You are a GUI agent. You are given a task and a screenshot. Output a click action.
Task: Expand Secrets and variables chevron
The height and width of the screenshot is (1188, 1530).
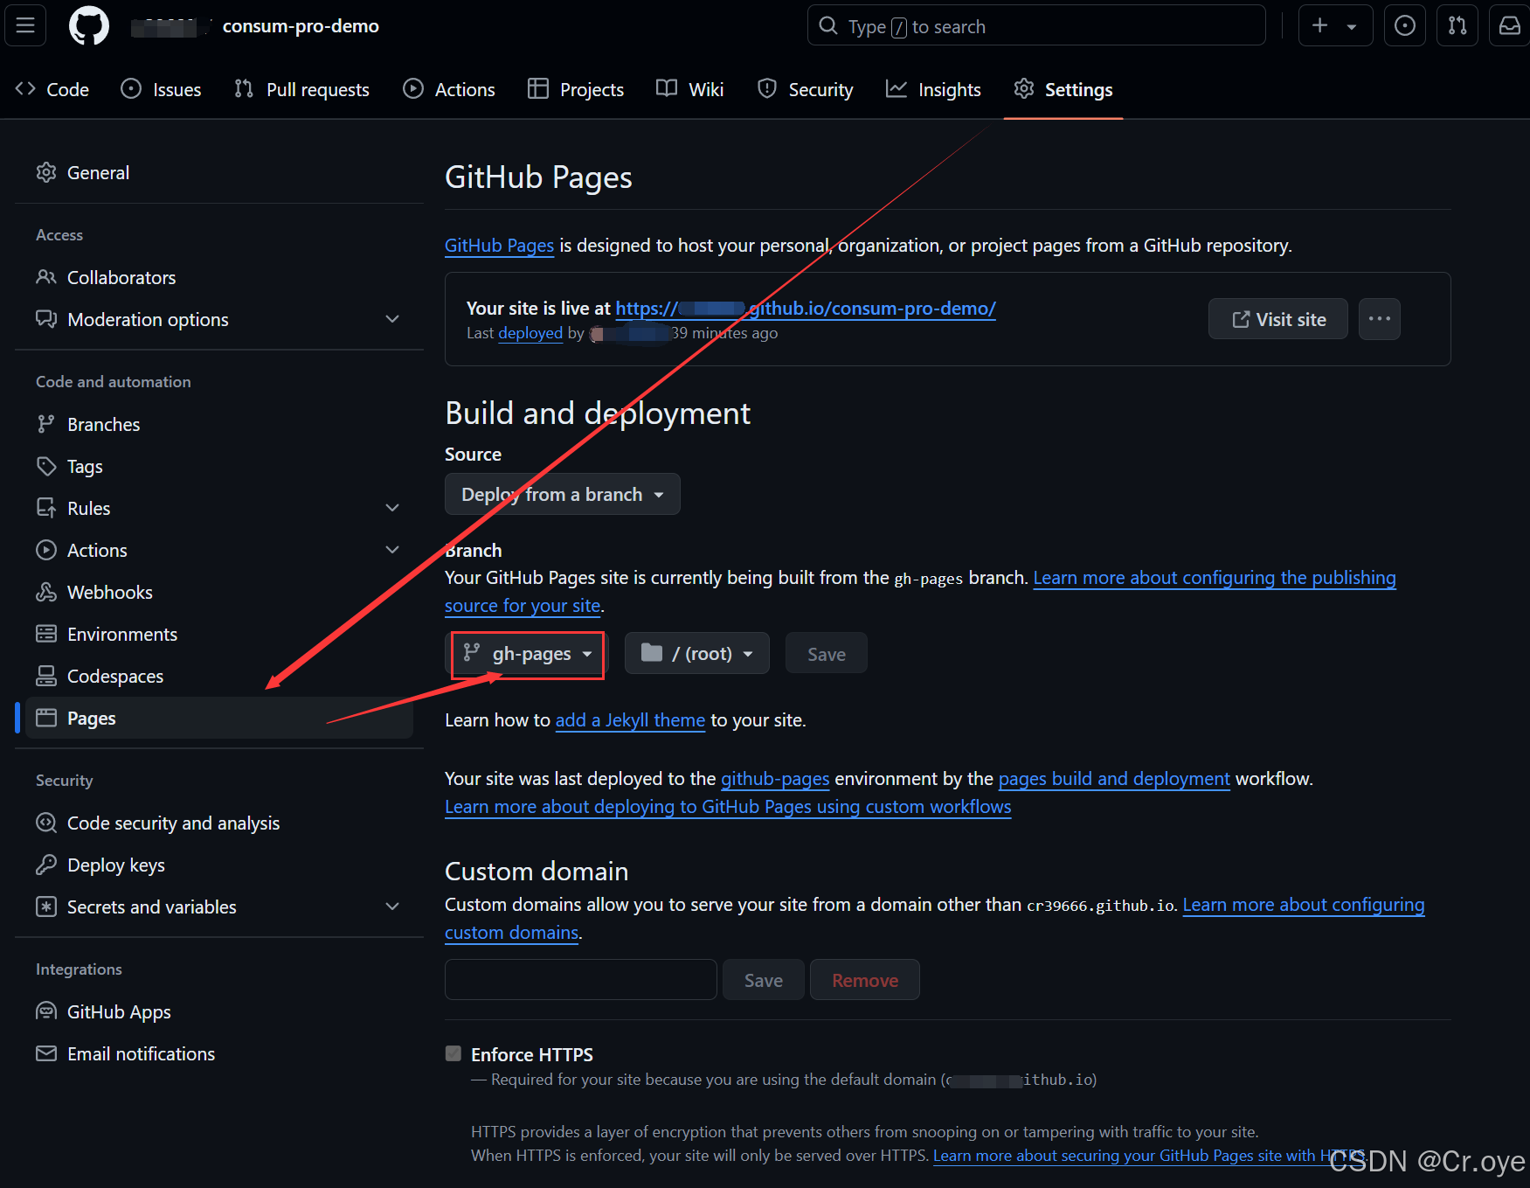tap(392, 907)
